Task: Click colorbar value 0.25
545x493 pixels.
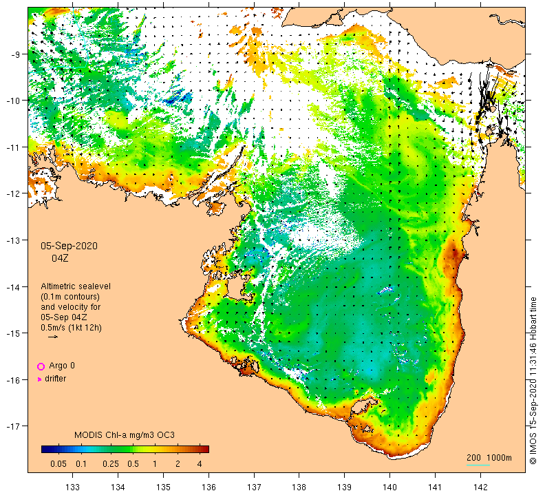Action: (x=111, y=464)
